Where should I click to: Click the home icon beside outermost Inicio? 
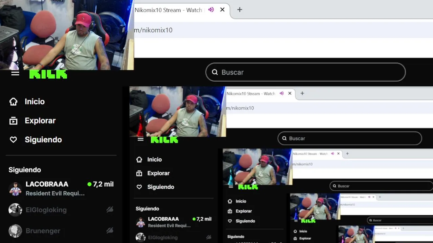[13, 102]
